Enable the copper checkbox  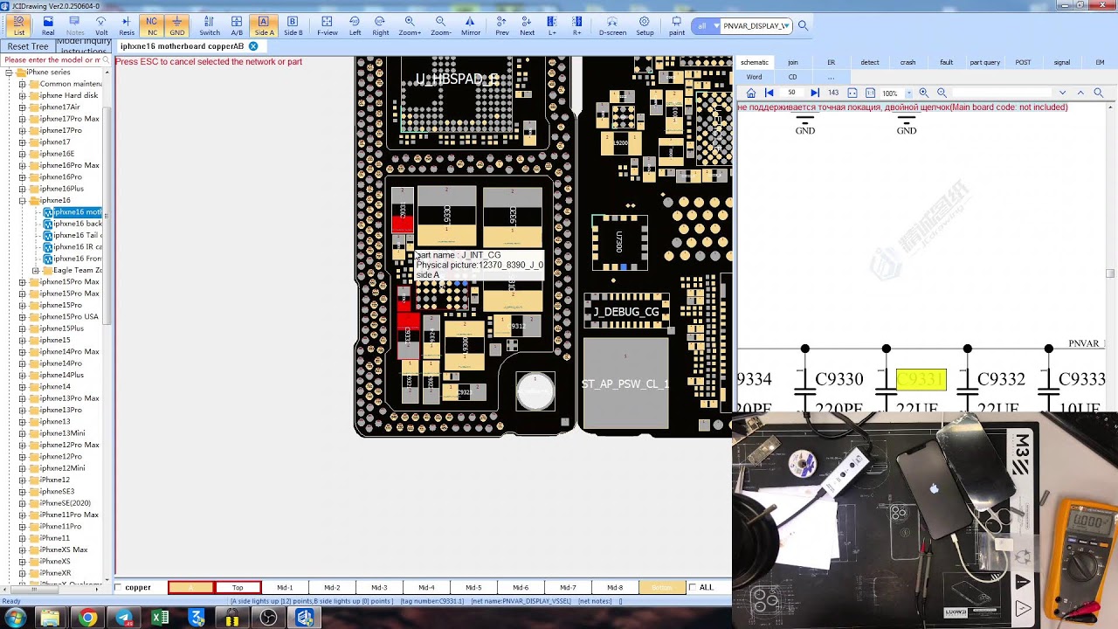tap(119, 587)
